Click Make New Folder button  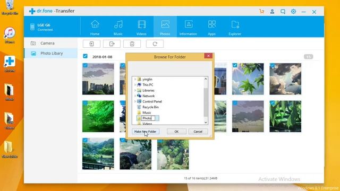pyautogui.click(x=145, y=132)
